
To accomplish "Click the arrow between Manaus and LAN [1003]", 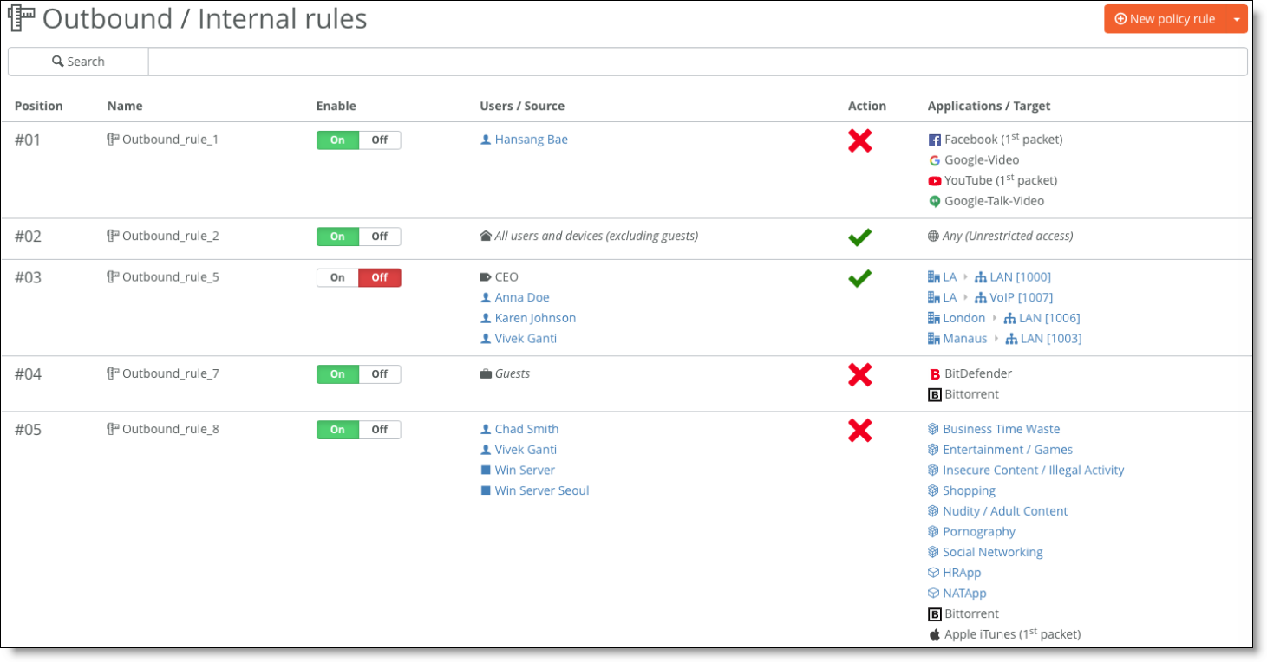I will coord(996,339).
